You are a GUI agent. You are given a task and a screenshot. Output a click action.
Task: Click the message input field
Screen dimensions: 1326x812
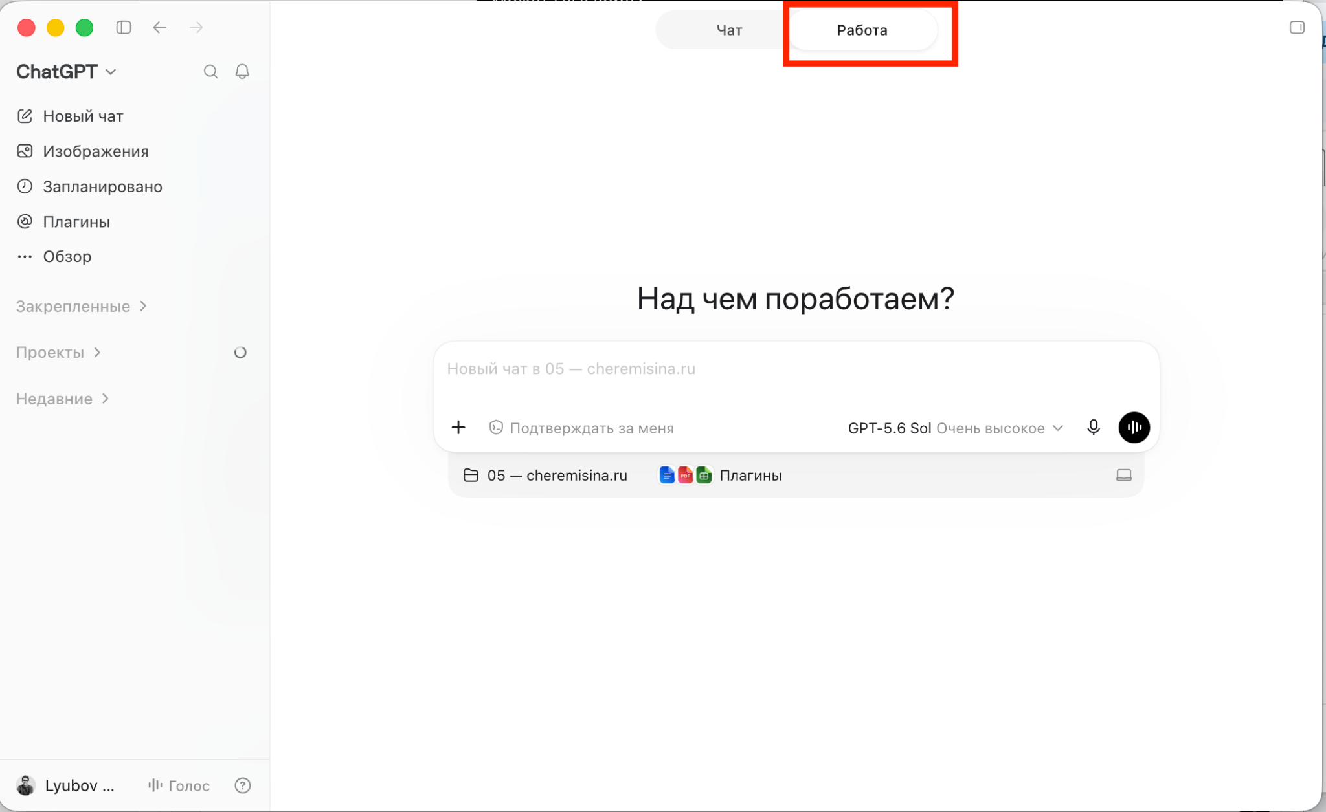click(796, 369)
